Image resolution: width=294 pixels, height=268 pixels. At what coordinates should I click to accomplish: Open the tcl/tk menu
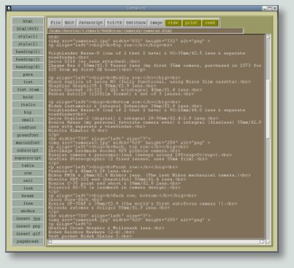pyautogui.click(x=115, y=23)
